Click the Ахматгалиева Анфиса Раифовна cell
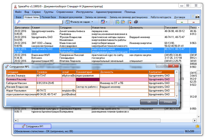This screenshot has width=207, height=139. point(75,33)
